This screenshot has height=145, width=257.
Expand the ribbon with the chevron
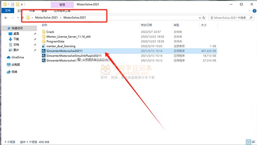pos(250,11)
